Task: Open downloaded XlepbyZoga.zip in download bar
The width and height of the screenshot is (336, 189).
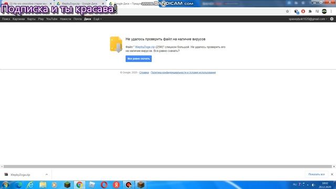Action: coord(20,175)
